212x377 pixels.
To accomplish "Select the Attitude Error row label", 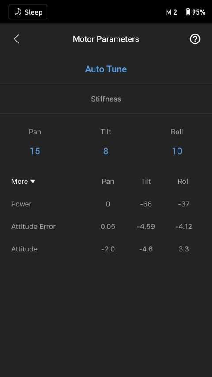I will [34, 226].
